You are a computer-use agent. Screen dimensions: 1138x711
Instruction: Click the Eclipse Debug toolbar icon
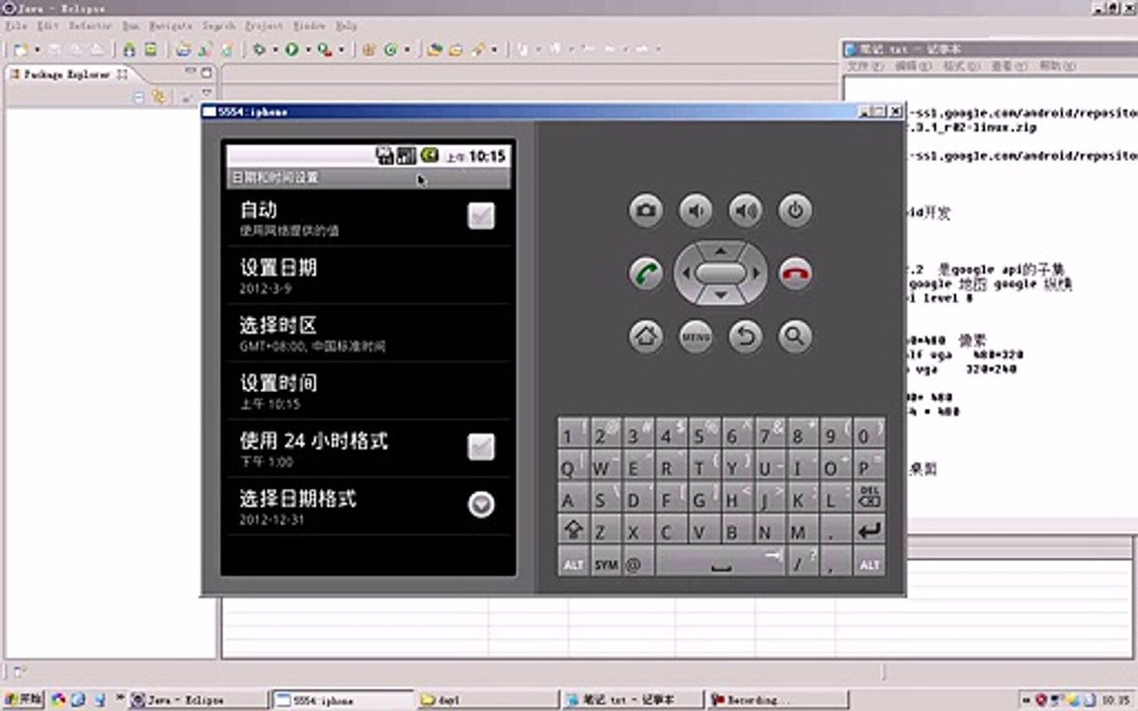pos(259,49)
